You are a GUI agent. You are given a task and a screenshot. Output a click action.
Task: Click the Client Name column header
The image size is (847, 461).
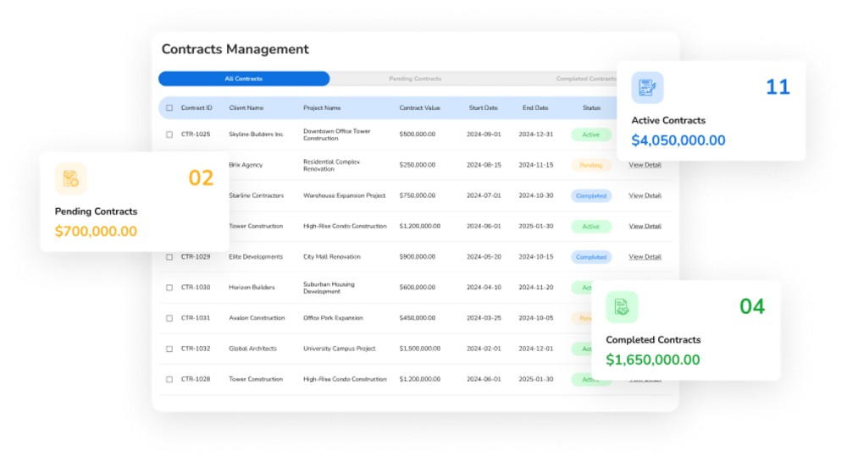pyautogui.click(x=246, y=108)
